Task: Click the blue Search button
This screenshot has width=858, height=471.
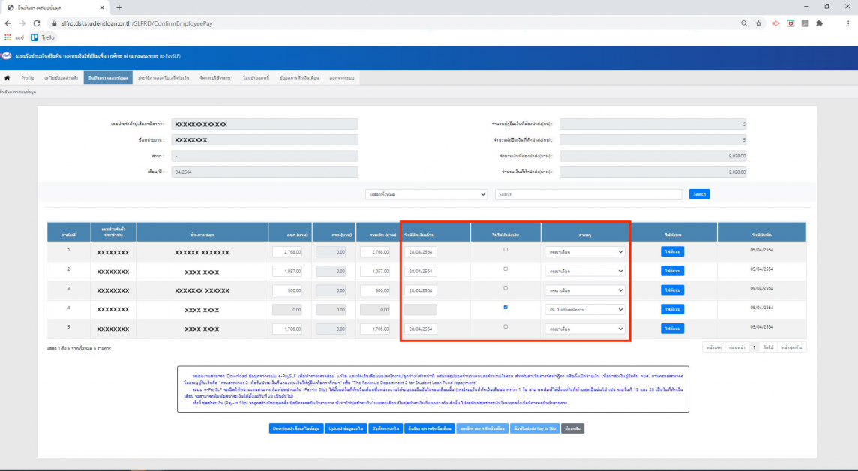Action: 699,194
